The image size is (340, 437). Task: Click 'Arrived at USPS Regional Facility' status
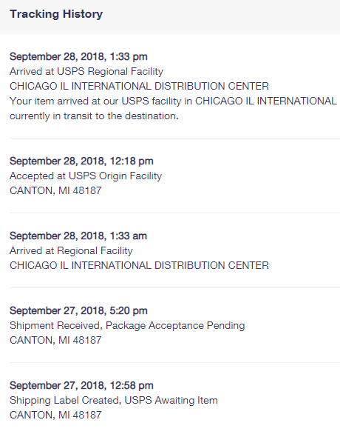click(86, 71)
